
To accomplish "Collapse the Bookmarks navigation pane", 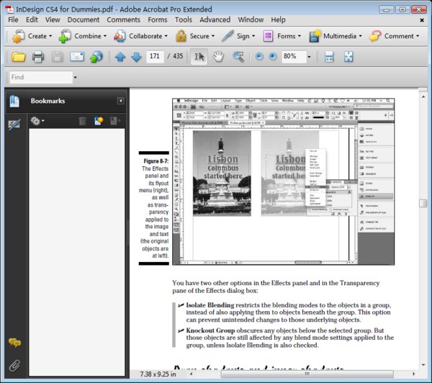I will coord(120,101).
